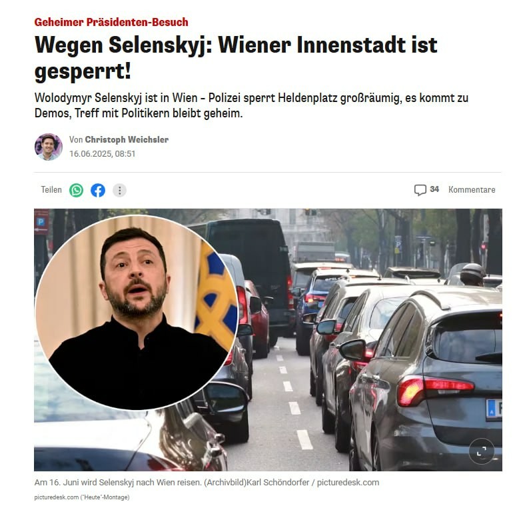Expand the article image to fullscreen
Viewport: 527px width, 508px height.
pos(482,451)
